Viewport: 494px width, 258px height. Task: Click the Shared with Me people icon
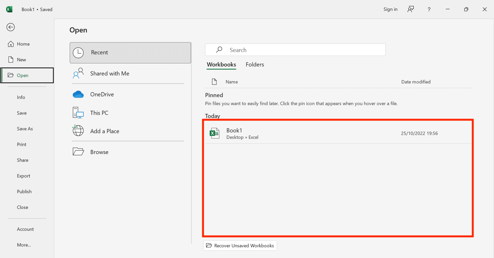(78, 73)
